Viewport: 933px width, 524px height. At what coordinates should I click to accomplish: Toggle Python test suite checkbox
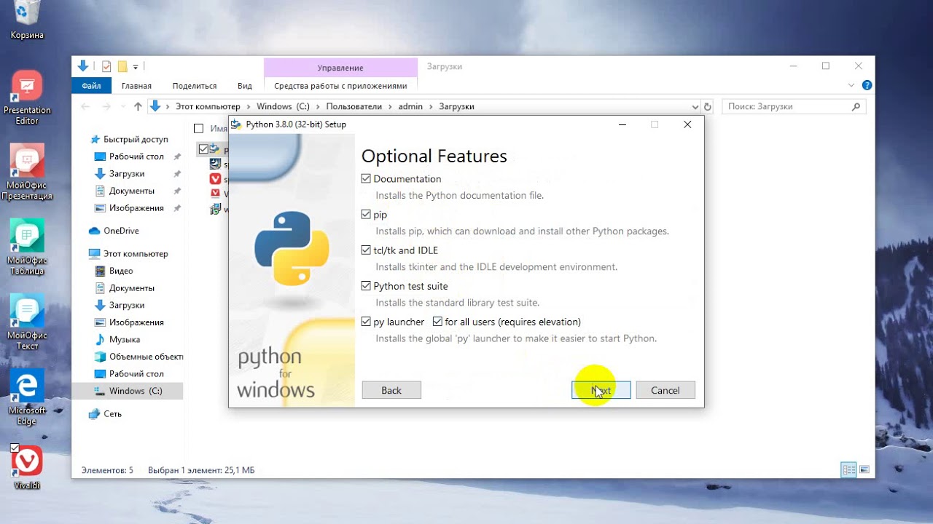pos(366,286)
